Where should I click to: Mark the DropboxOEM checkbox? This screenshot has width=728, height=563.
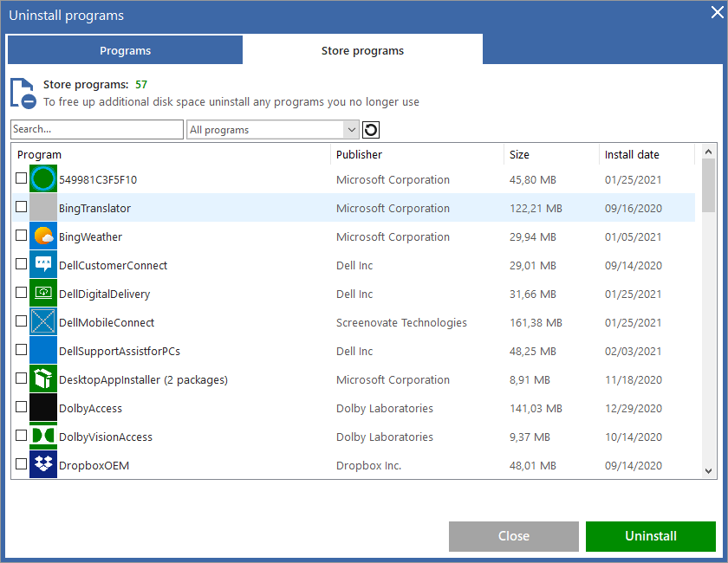point(22,463)
